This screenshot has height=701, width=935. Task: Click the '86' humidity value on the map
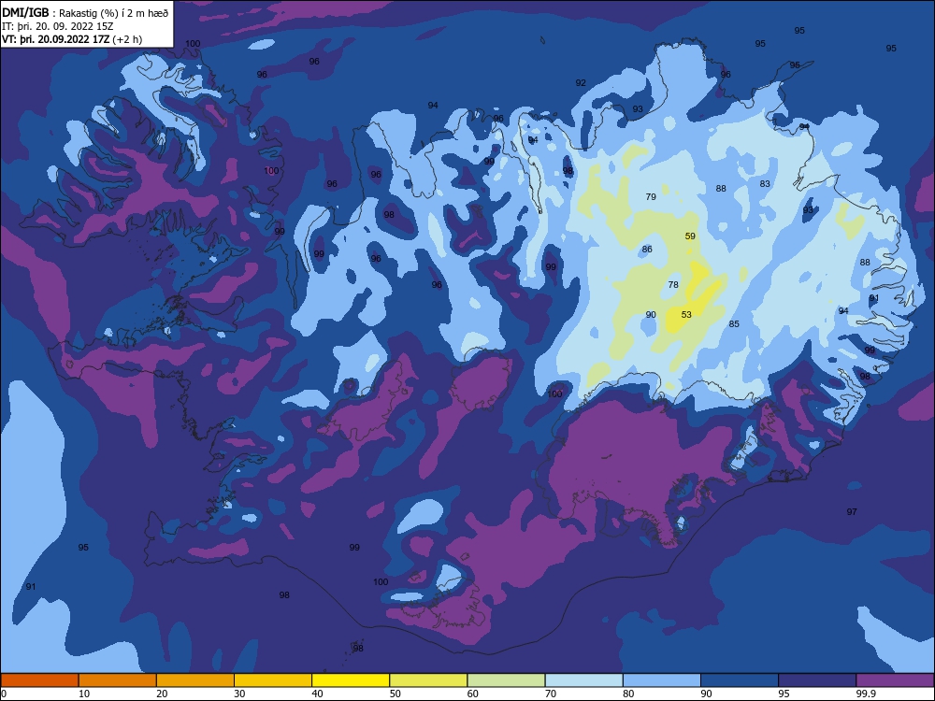[647, 250]
